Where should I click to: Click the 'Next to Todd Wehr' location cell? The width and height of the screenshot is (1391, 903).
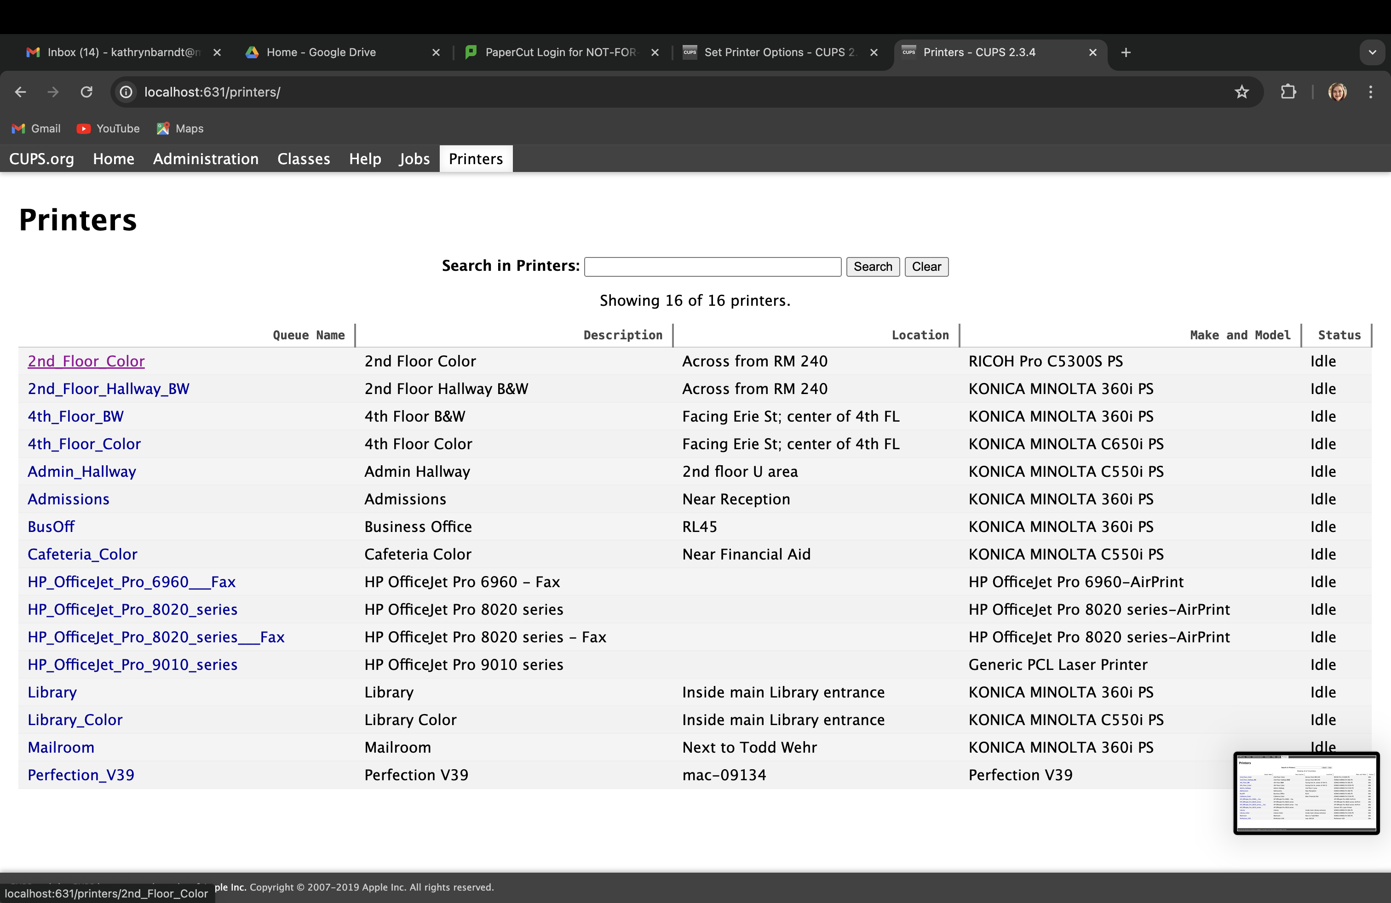[749, 747]
